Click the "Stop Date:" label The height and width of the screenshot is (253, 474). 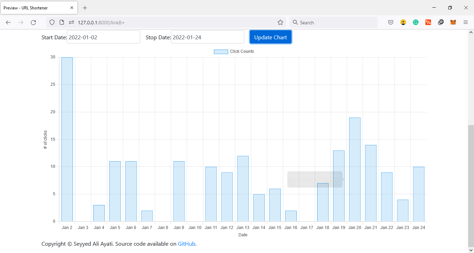point(158,38)
